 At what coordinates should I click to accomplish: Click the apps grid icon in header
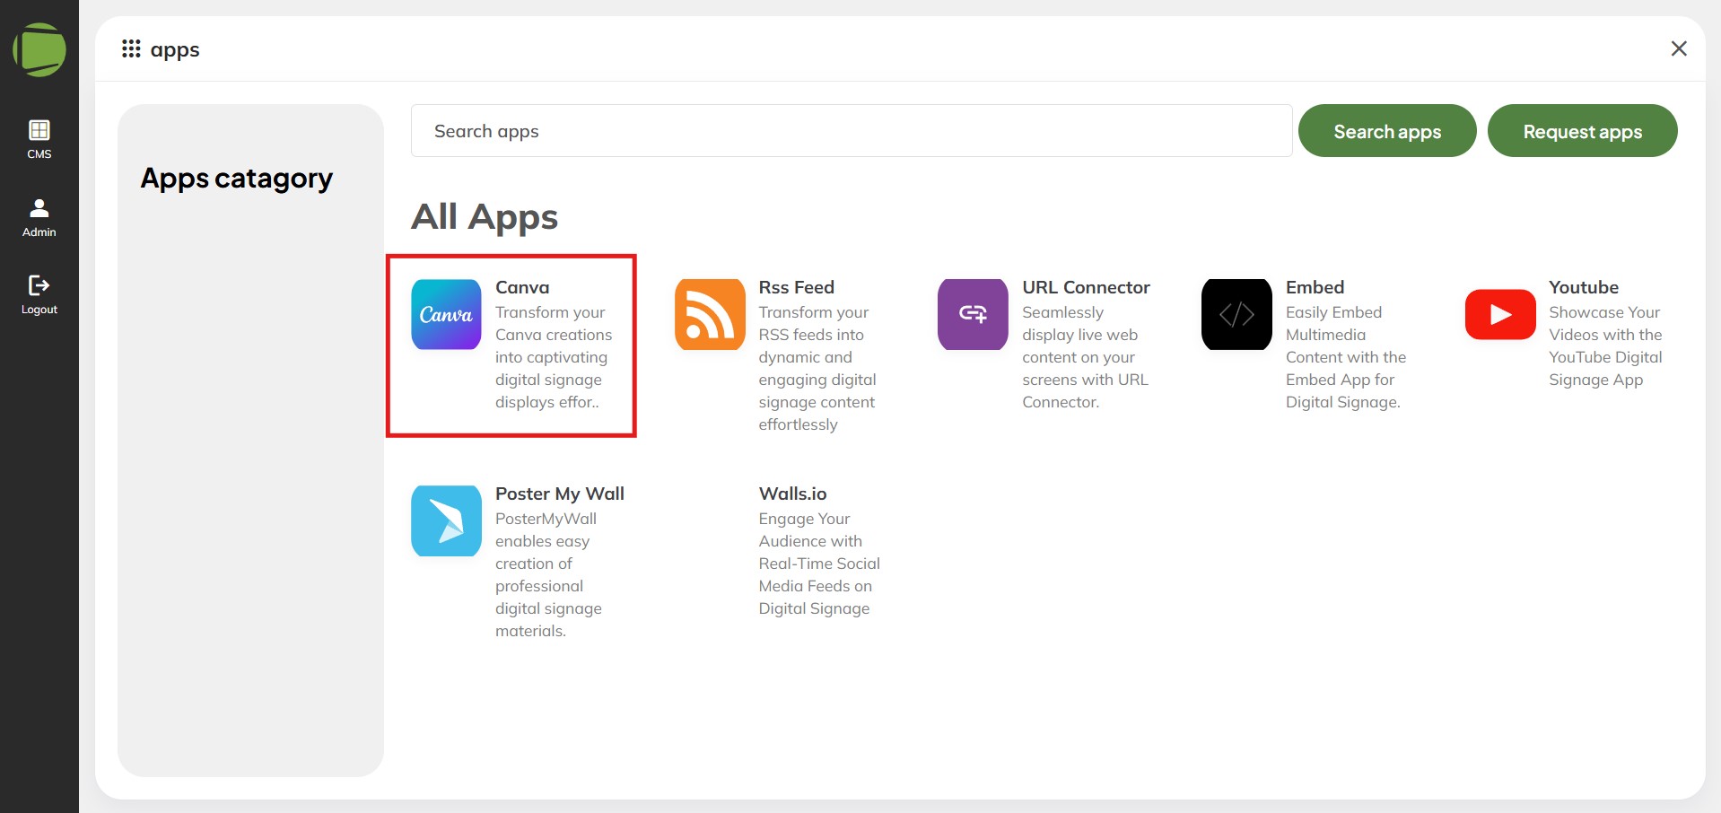pyautogui.click(x=131, y=48)
